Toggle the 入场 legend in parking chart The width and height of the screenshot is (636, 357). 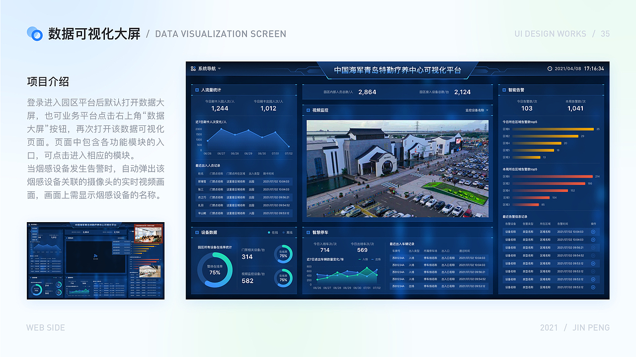point(364,259)
